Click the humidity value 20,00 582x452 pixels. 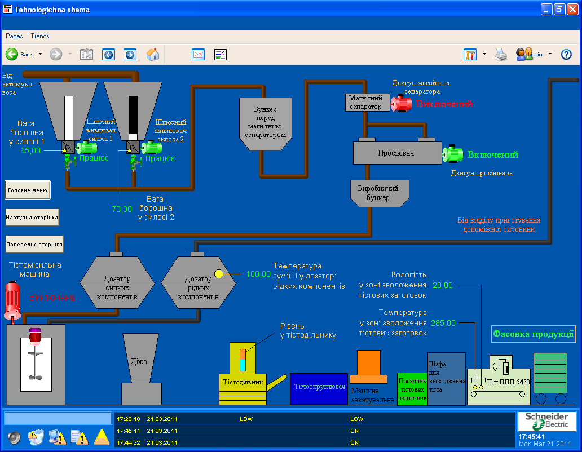pyautogui.click(x=443, y=285)
